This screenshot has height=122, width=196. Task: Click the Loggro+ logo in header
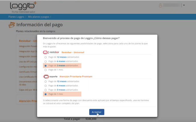[x=23, y=7]
